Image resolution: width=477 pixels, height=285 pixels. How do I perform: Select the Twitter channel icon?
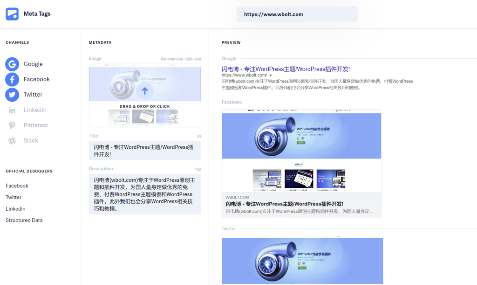coord(12,95)
